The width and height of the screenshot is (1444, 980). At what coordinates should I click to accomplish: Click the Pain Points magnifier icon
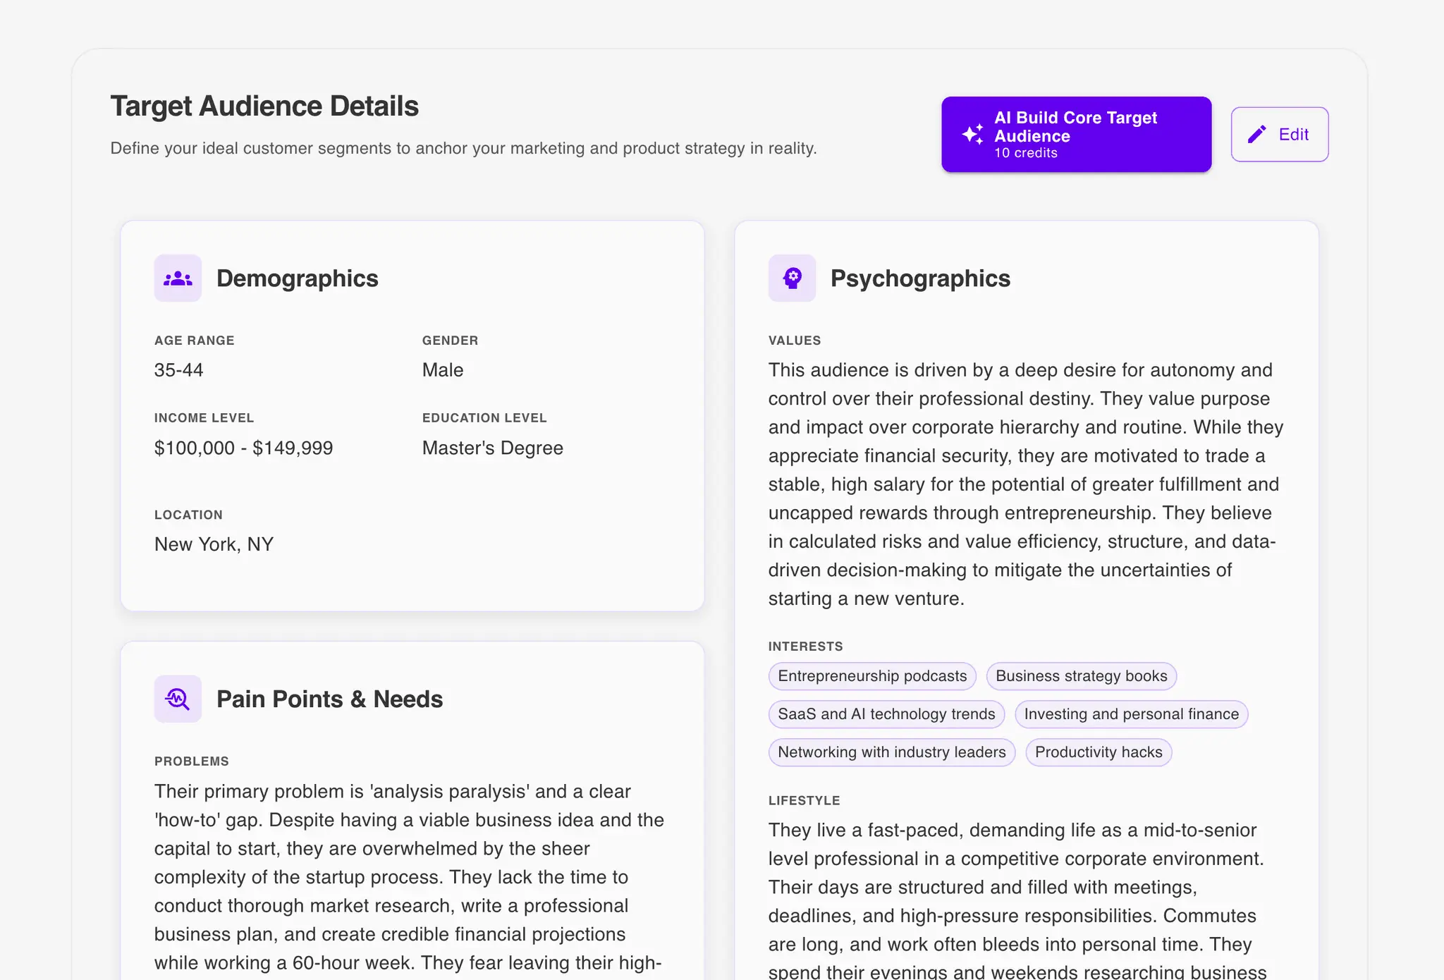pos(178,699)
